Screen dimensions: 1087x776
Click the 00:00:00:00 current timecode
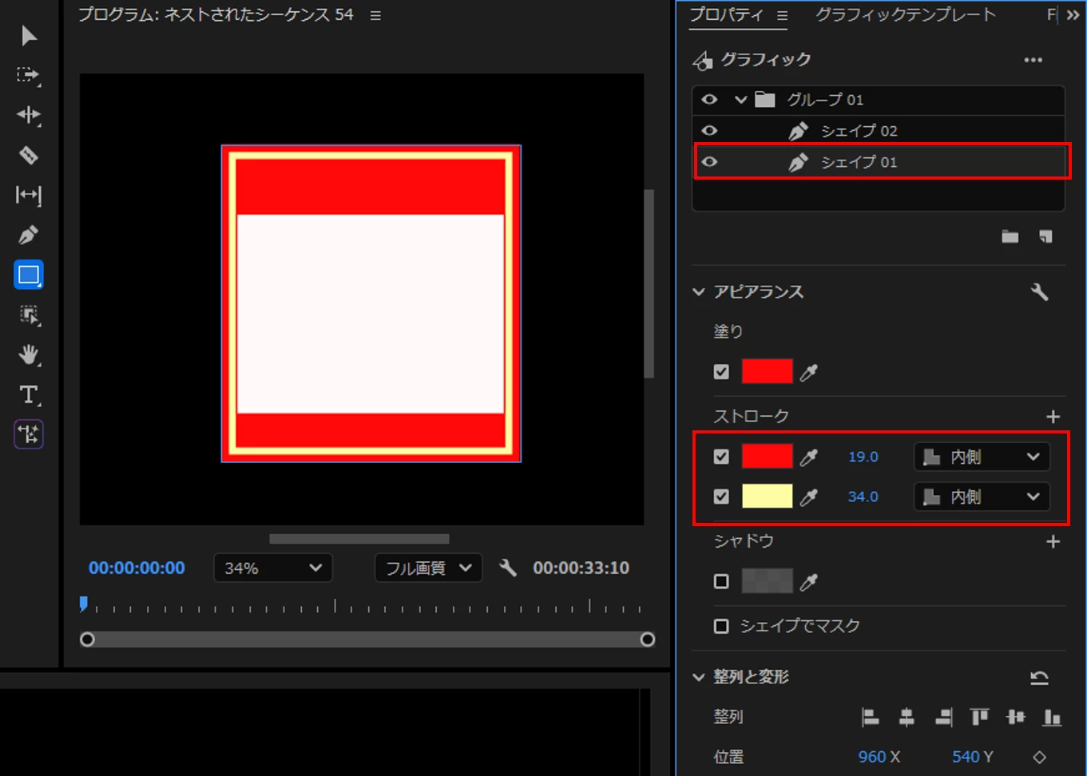pos(137,568)
